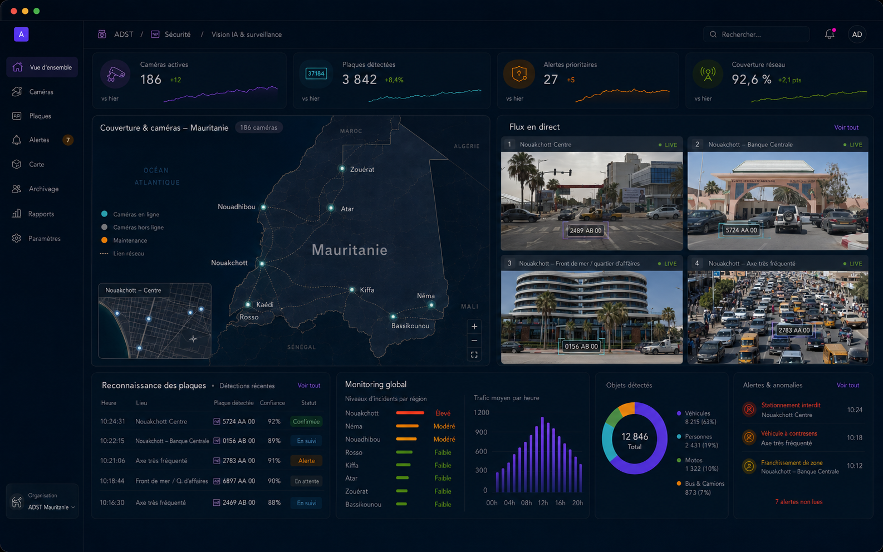Click the Maintenance orange legend dot
This screenshot has height=552, width=883.
point(104,240)
